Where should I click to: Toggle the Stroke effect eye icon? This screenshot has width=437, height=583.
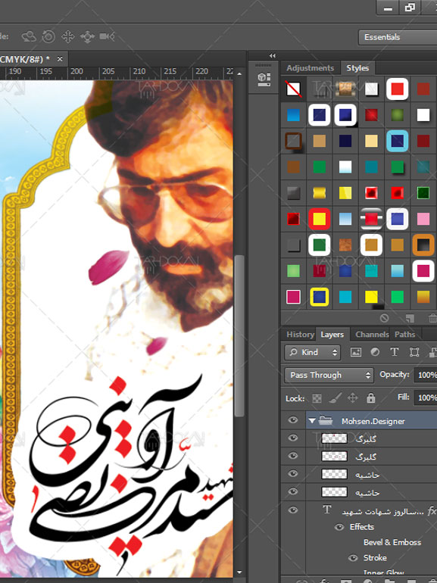[x=353, y=558]
